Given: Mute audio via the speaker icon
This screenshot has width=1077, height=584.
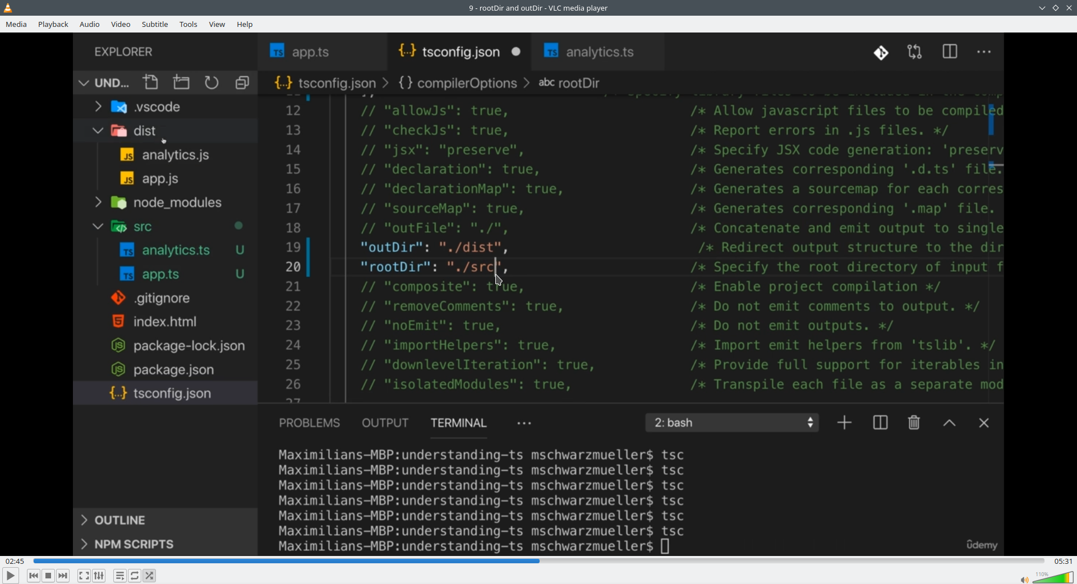Looking at the screenshot, I should 1024,579.
